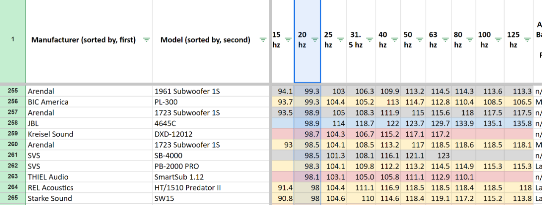The image size is (542, 205).
Task: Click 100 hz value 115.2 for SW15
Action: [x=490, y=198]
